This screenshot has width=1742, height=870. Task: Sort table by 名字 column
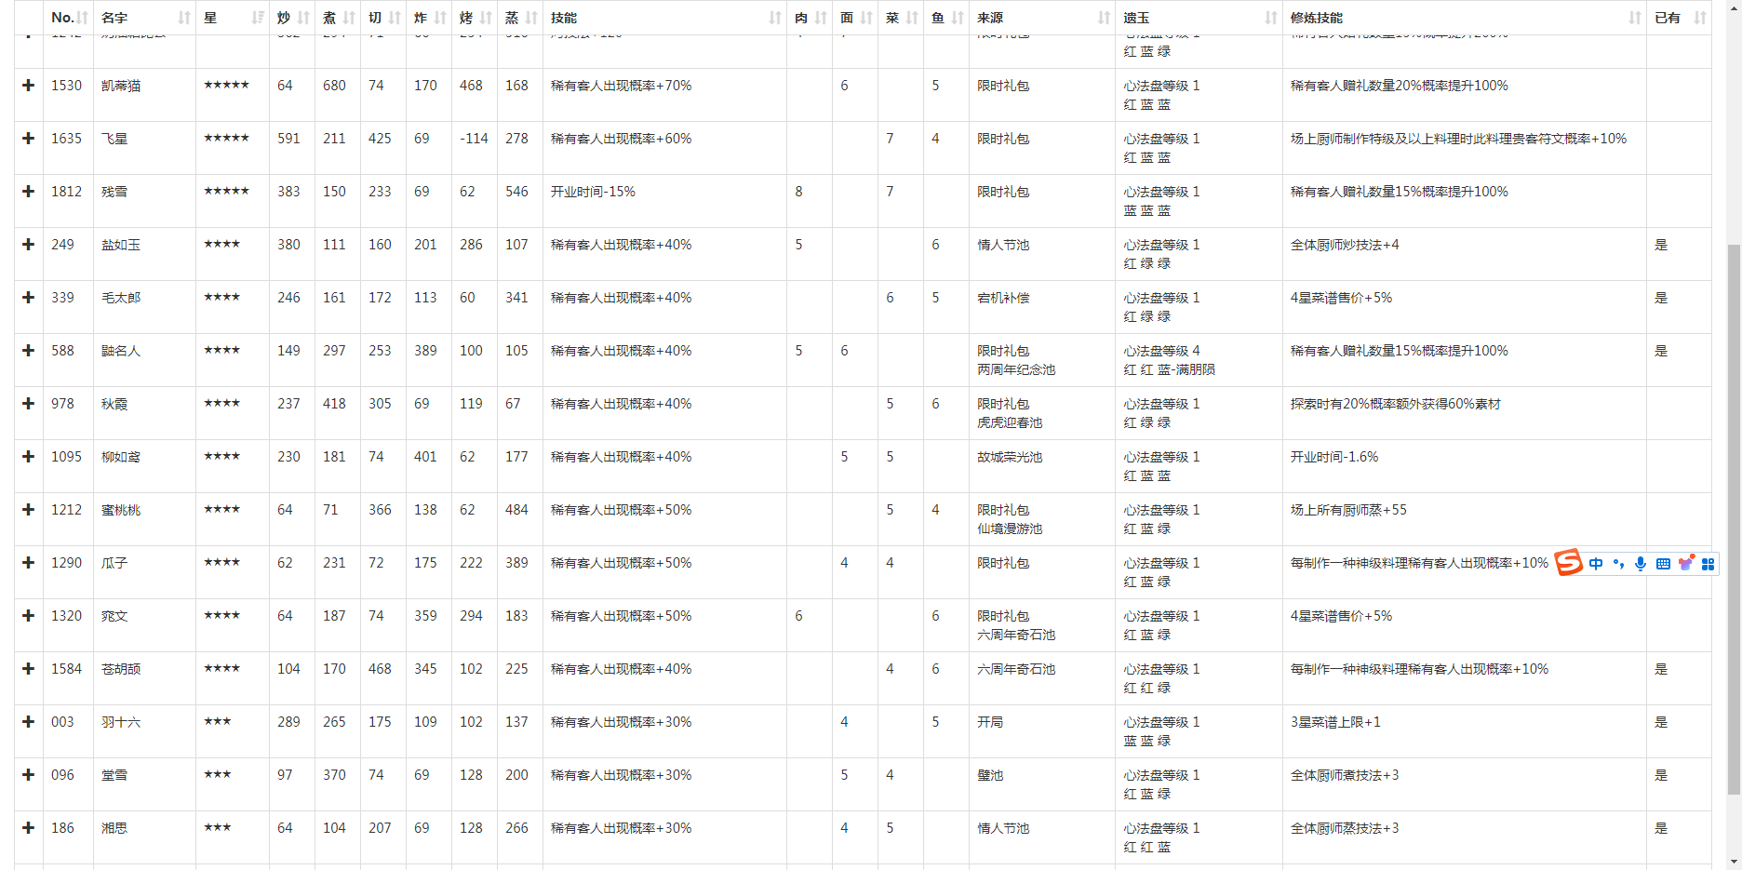pos(144,18)
